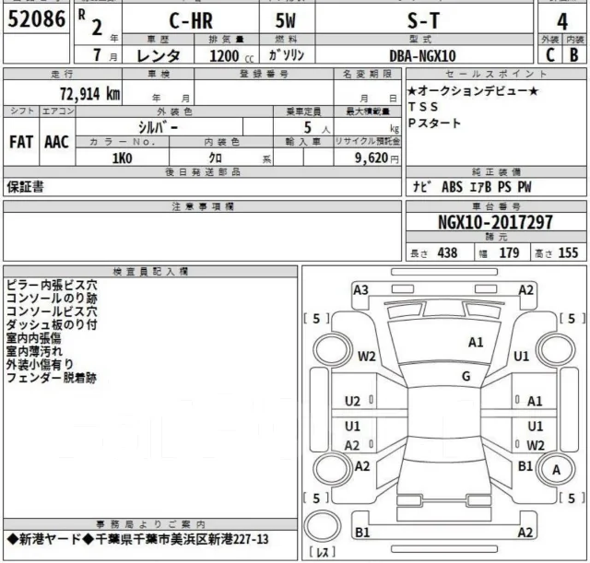590x563 pixels.
Task: Click inspector note ダッシュ板のり付
Action: pos(52,324)
